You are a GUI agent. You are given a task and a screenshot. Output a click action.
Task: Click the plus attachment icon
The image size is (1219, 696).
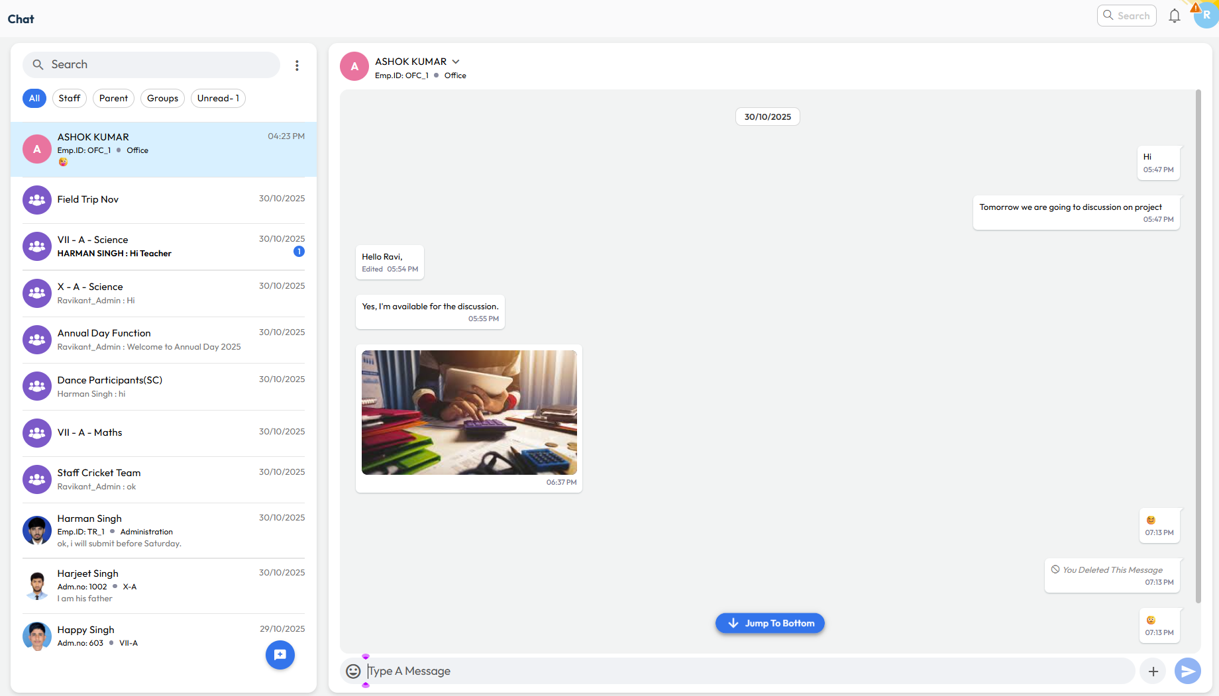tap(1153, 671)
